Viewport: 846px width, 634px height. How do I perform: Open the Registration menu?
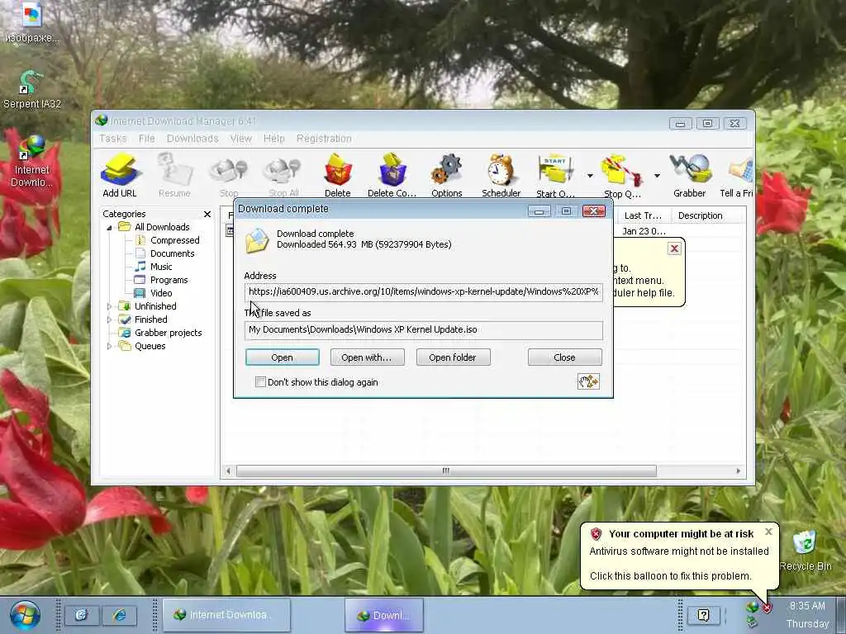[324, 139]
